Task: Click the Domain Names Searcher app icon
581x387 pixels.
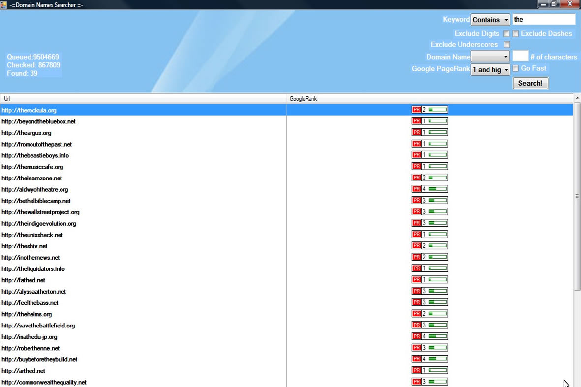Action: (4, 5)
